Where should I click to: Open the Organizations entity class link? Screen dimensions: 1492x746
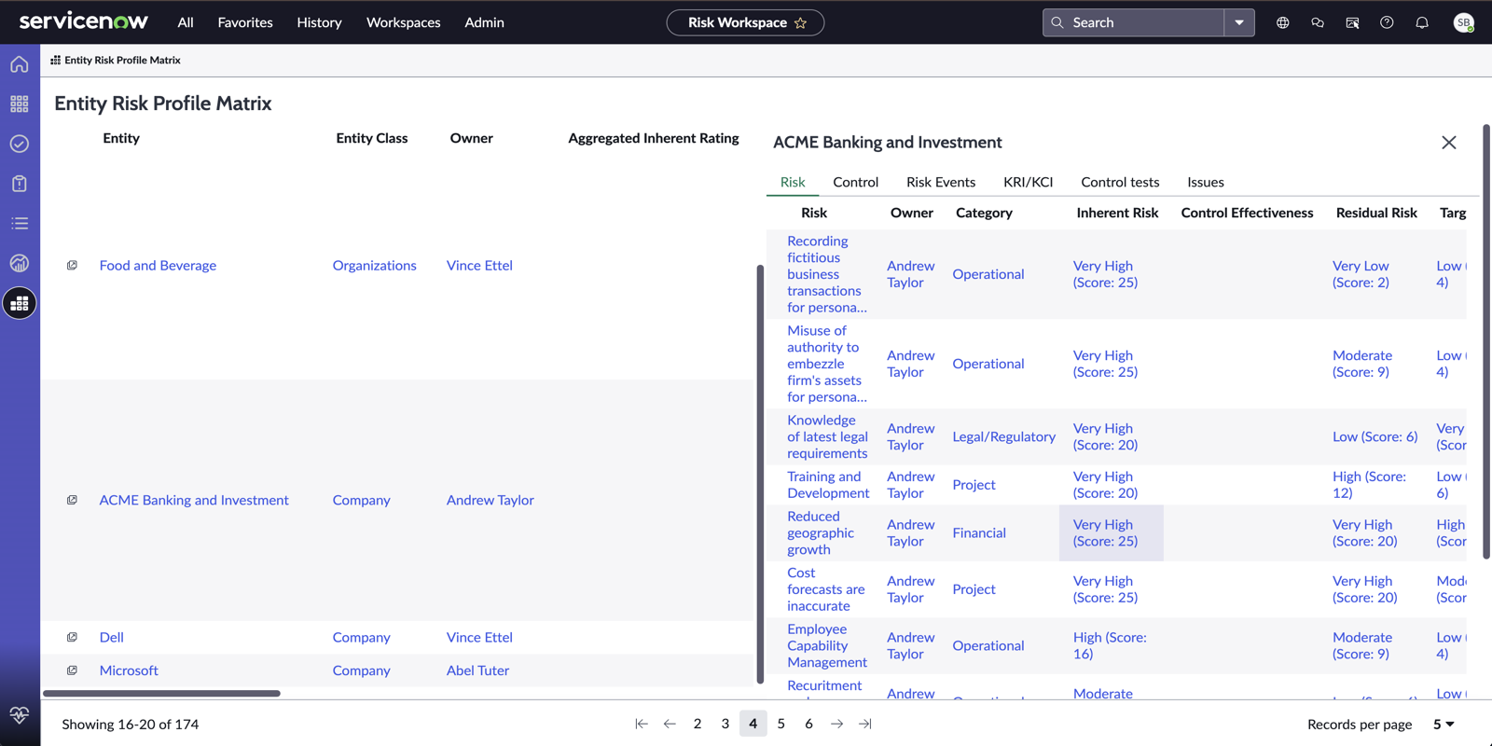click(x=374, y=266)
